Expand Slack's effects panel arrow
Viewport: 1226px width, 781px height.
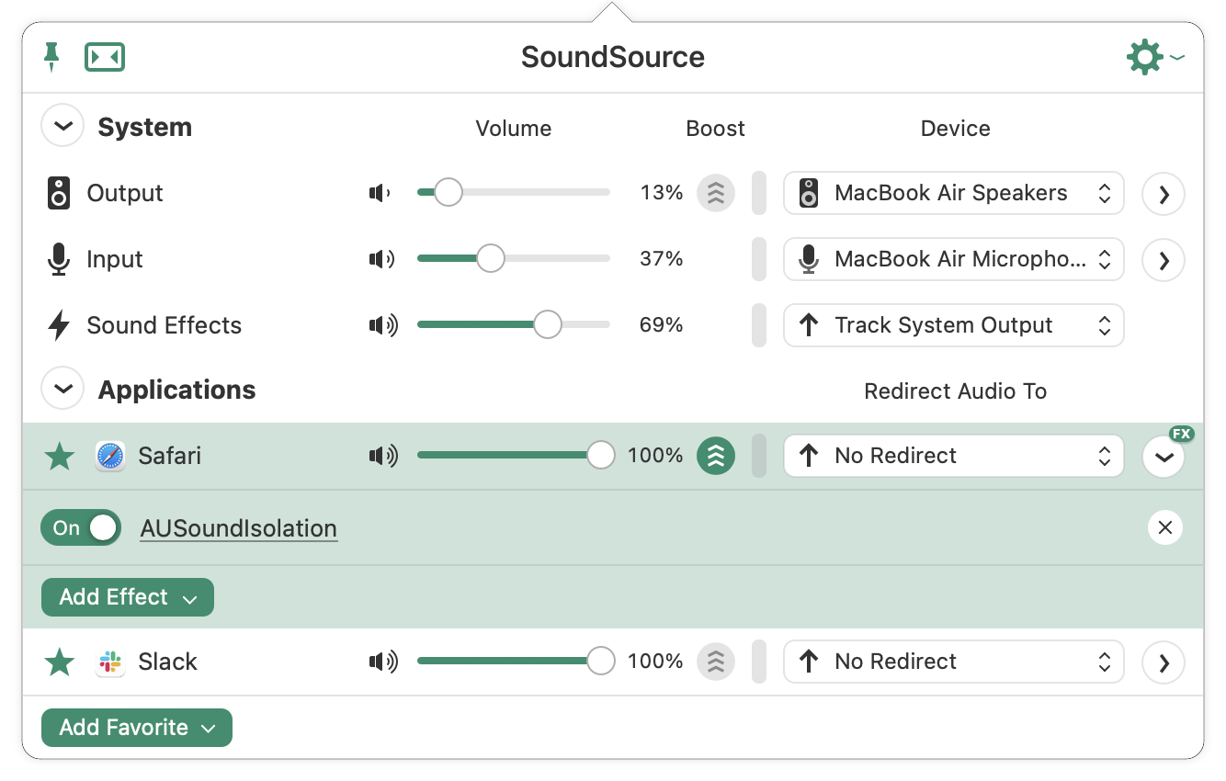pos(1164,662)
